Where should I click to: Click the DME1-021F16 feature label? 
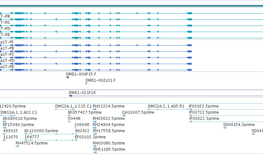coord(82,93)
